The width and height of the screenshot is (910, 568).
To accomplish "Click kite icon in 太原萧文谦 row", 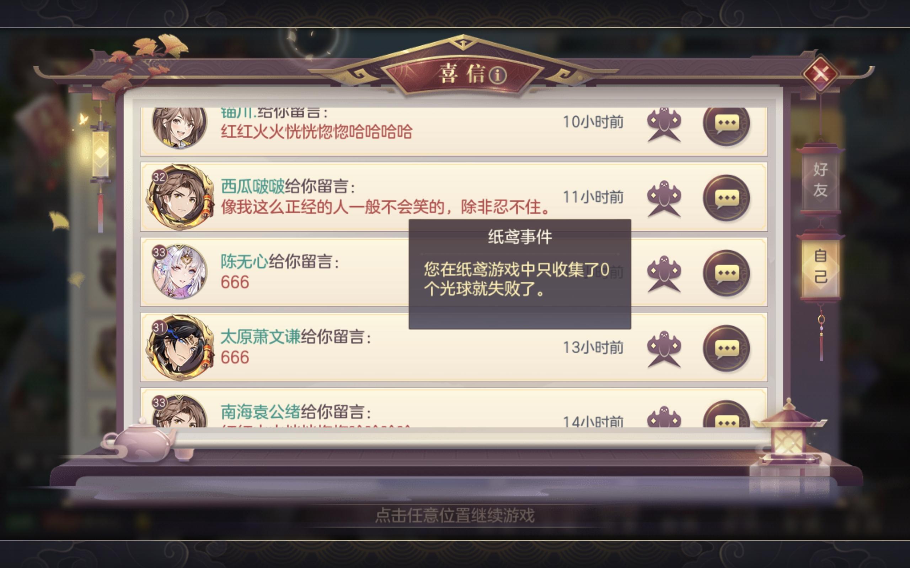I will coord(664,349).
